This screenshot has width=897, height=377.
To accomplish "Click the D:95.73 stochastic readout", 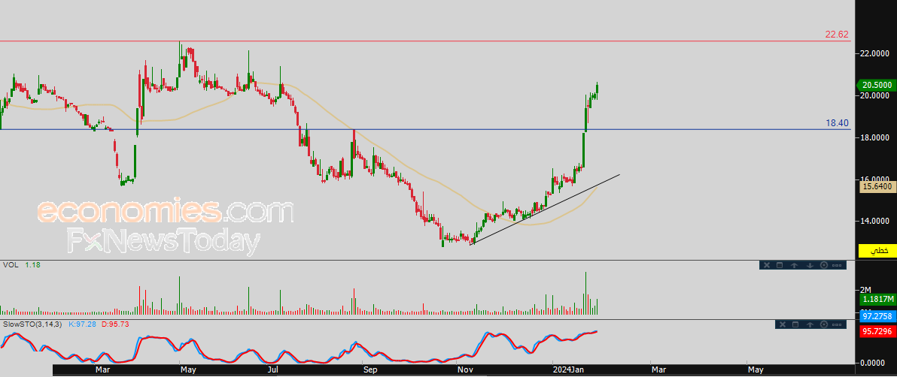I will (x=116, y=324).
